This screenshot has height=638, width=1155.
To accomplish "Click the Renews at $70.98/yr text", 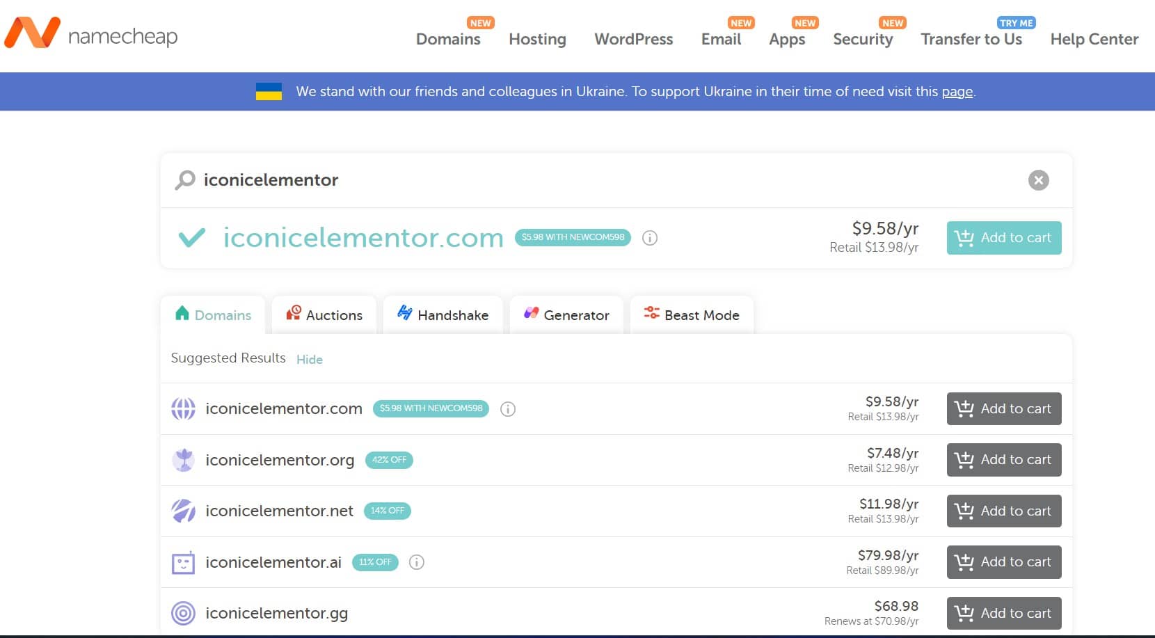I will pos(871,621).
